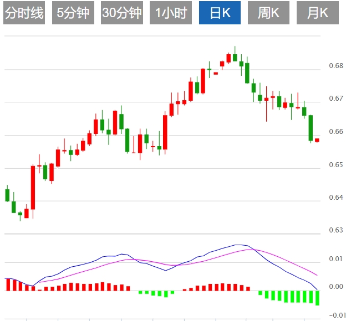The image size is (351, 321).
Task: Open the 1小时 chart tab
Action: (x=171, y=13)
